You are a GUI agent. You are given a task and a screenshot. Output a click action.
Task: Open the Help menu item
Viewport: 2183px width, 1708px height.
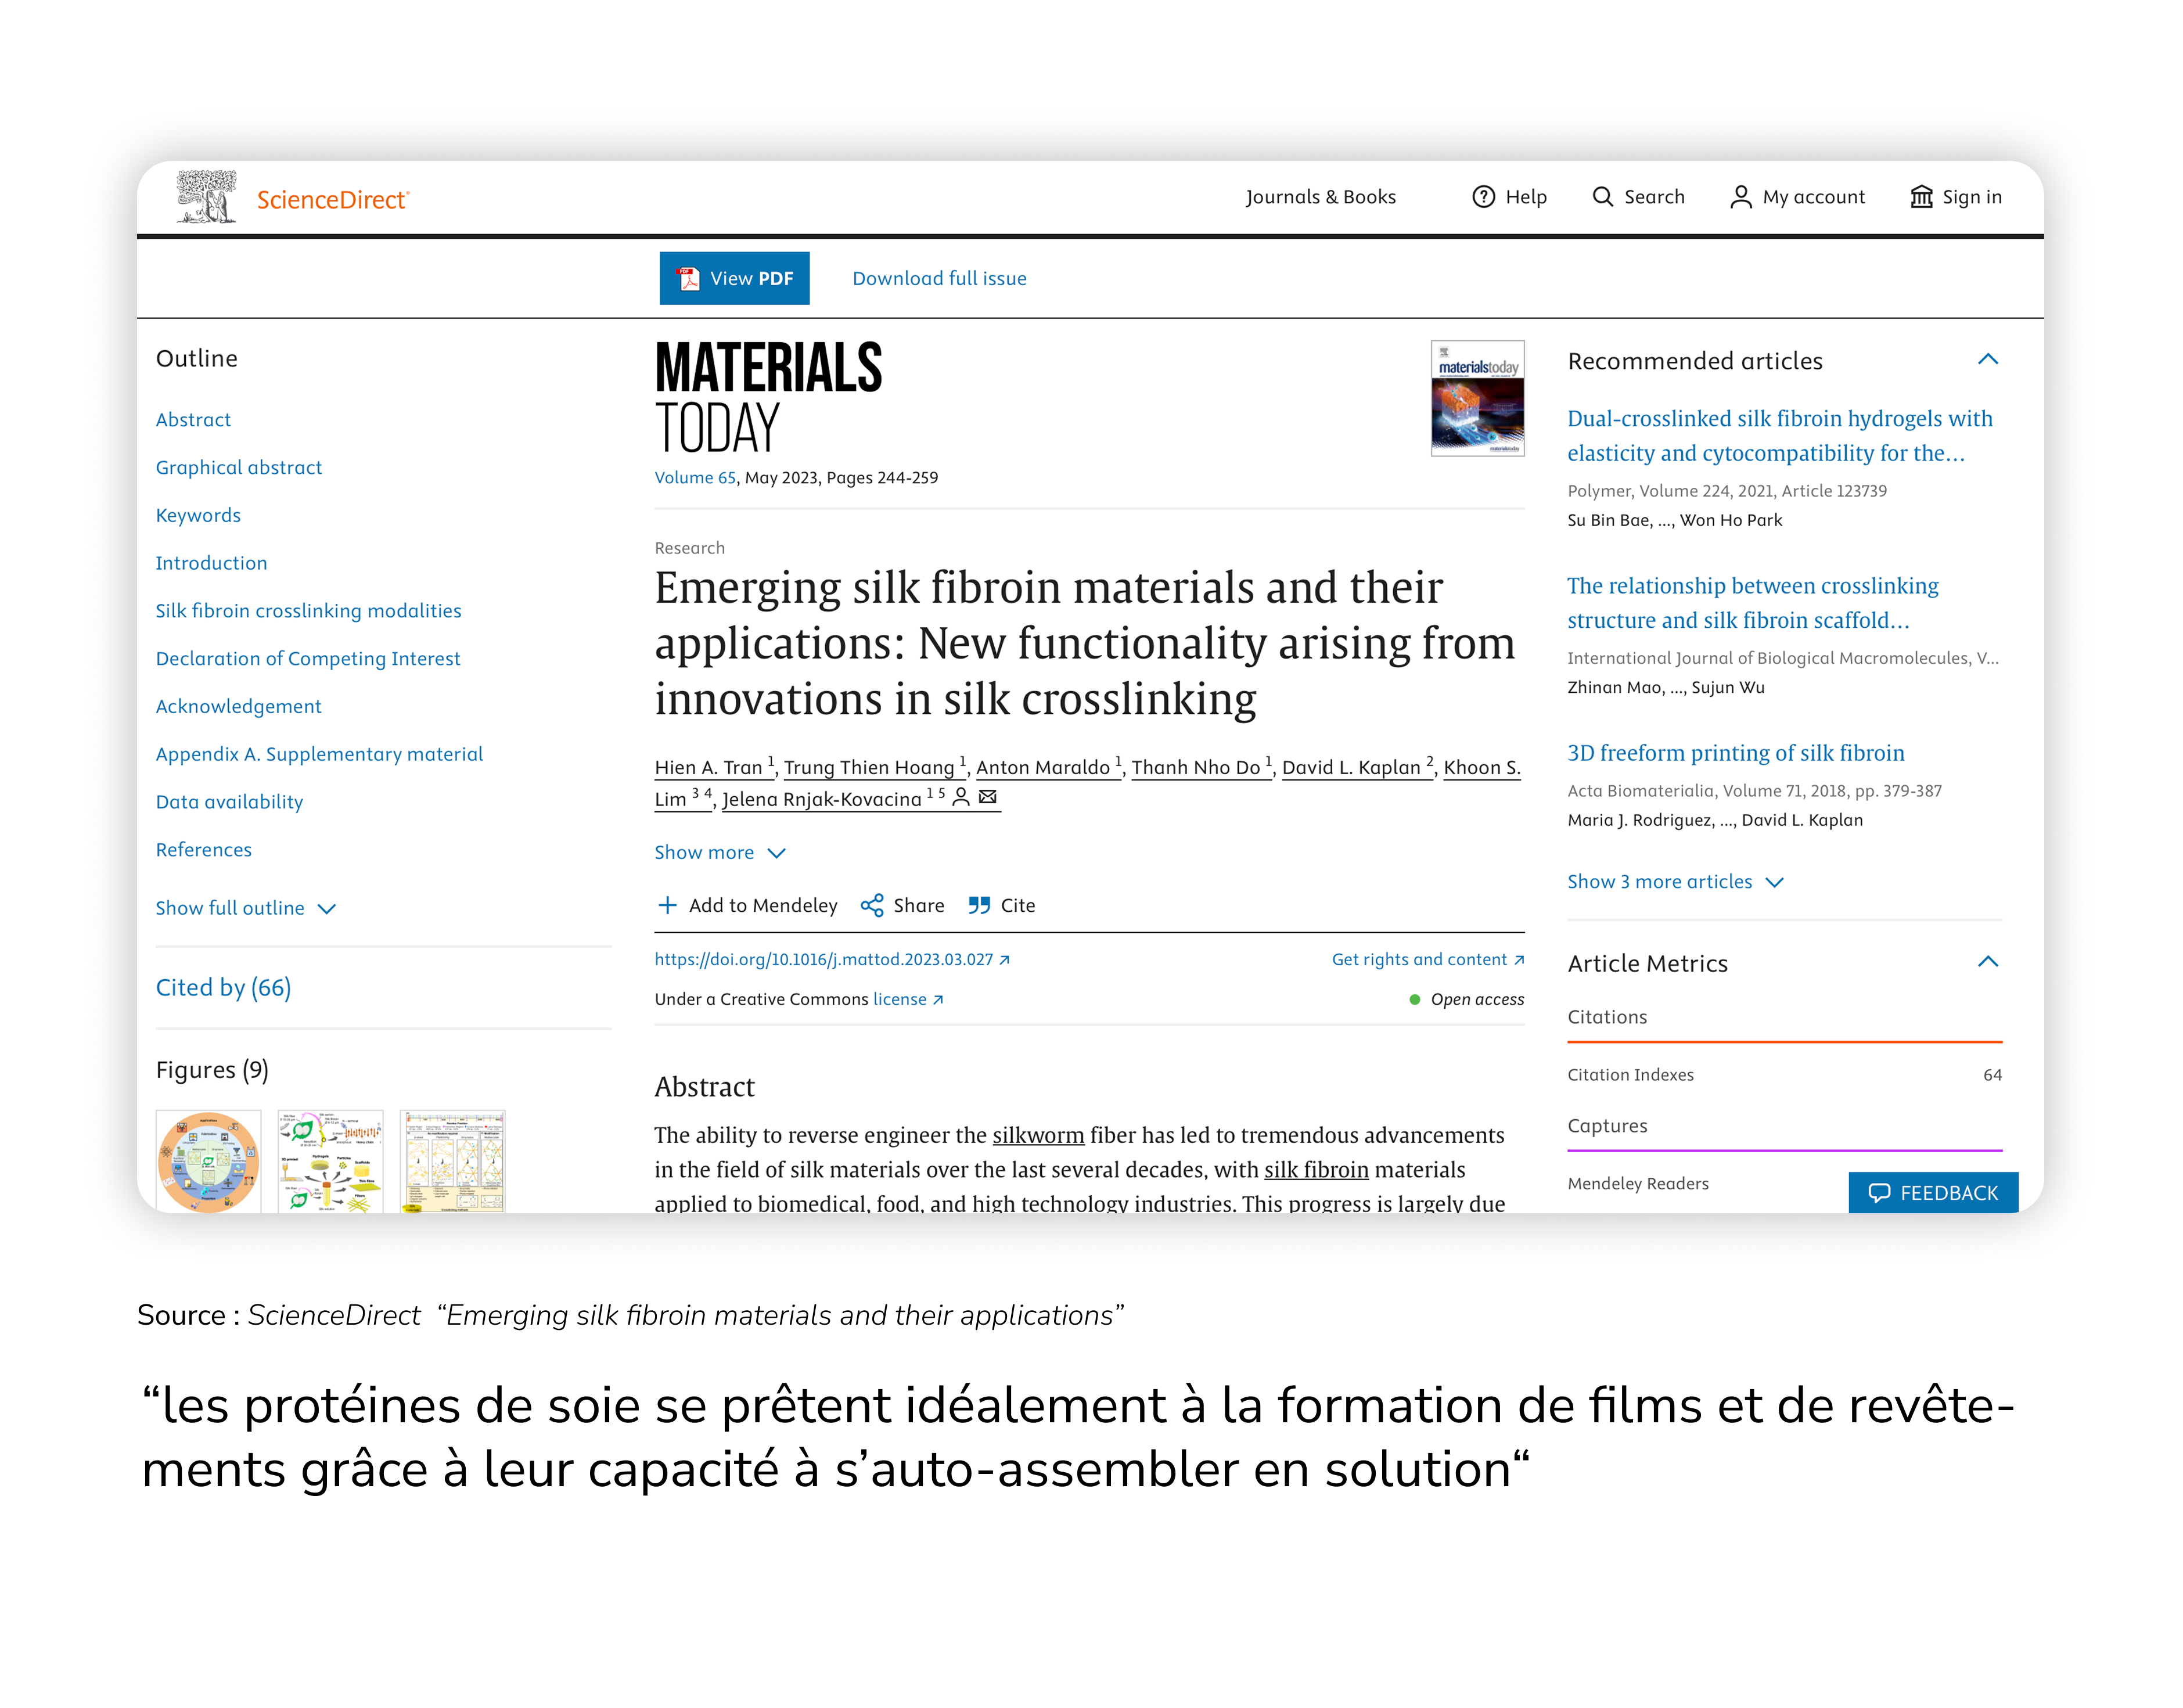[x=1509, y=197]
